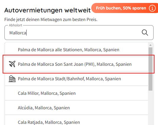Click the magnifier search icon in Abholort field
This screenshot has width=158, height=125.
pos(145,33)
